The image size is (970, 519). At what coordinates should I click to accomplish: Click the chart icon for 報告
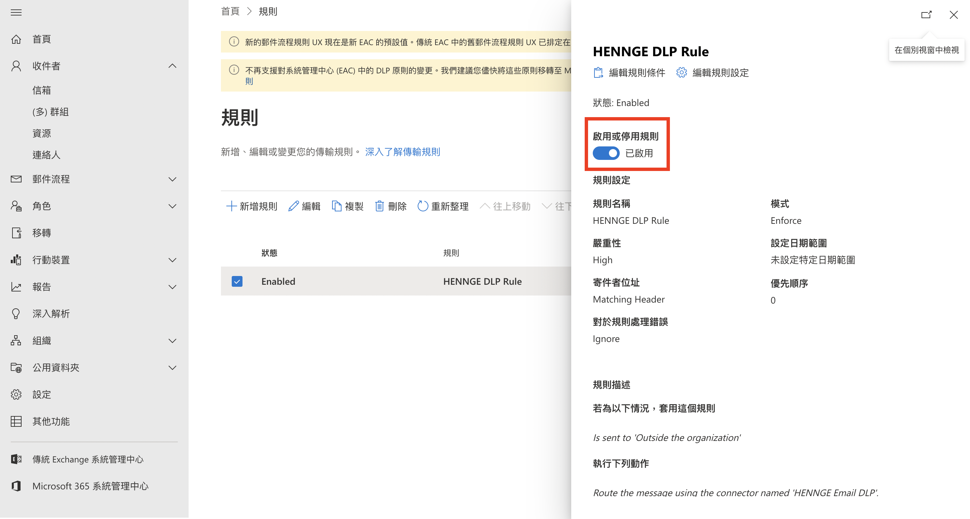[16, 287]
